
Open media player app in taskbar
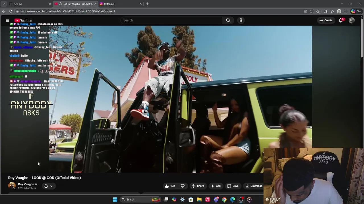[x=249, y=199]
